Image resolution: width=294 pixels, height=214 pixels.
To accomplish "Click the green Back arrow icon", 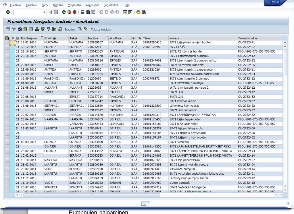I will (64, 12).
